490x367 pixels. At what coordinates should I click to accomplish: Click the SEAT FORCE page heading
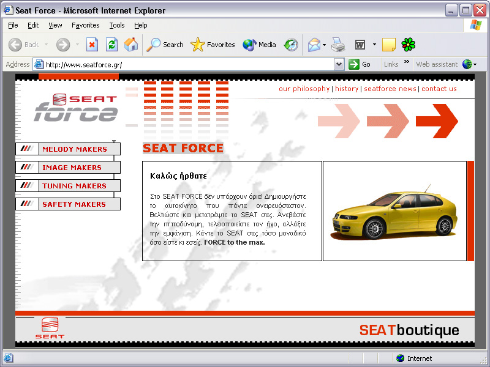pyautogui.click(x=183, y=148)
